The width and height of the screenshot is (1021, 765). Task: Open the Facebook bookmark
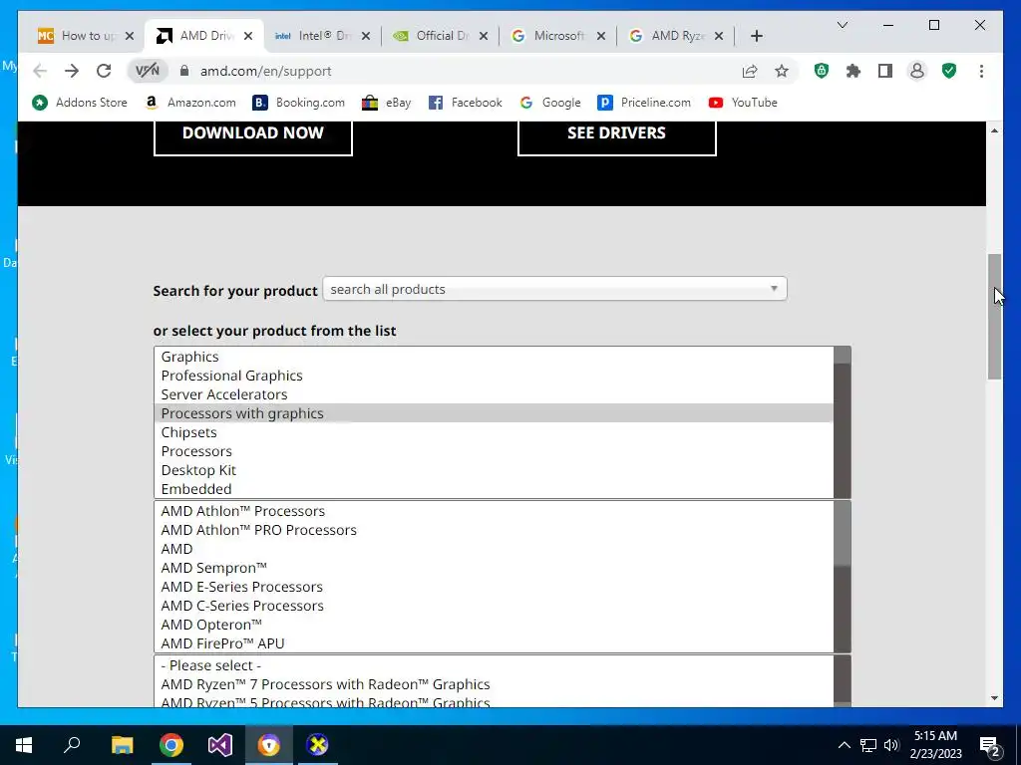tap(466, 103)
